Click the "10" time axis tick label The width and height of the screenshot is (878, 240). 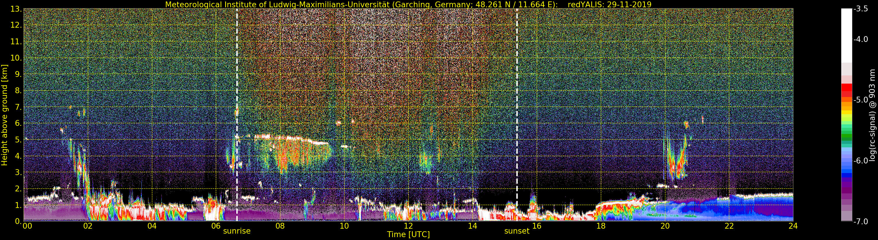[344, 226]
